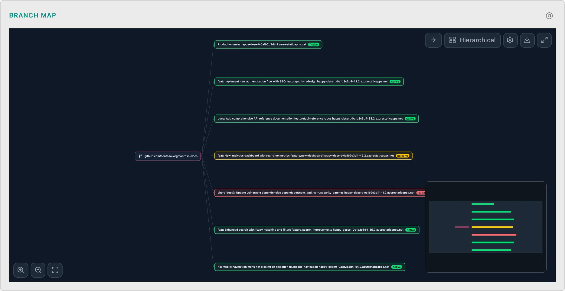Click the fix/mobile-navigation branch node

[303, 267]
